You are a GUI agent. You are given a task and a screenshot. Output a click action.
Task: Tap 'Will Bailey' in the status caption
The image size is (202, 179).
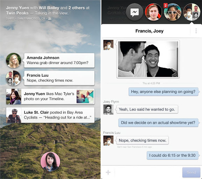point(49,8)
